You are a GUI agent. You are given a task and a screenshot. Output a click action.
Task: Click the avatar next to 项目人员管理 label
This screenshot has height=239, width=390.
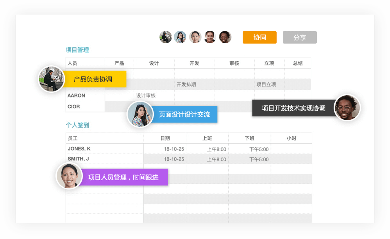(69, 177)
